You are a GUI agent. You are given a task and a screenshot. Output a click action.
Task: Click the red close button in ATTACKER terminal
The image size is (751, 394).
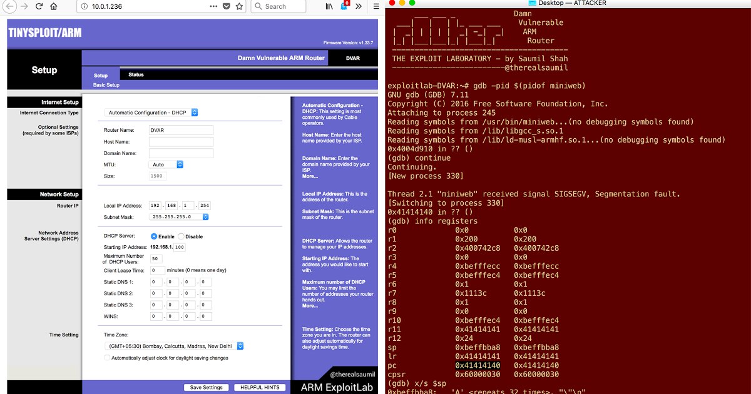click(x=391, y=3)
